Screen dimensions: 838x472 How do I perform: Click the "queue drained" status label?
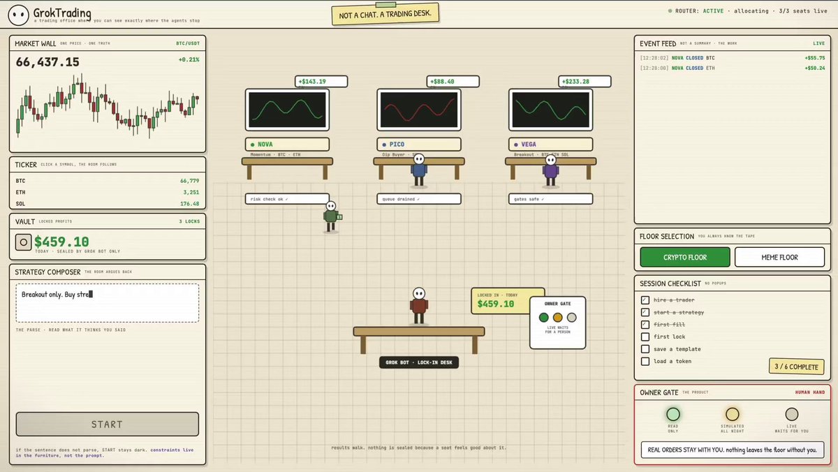pyautogui.click(x=419, y=199)
